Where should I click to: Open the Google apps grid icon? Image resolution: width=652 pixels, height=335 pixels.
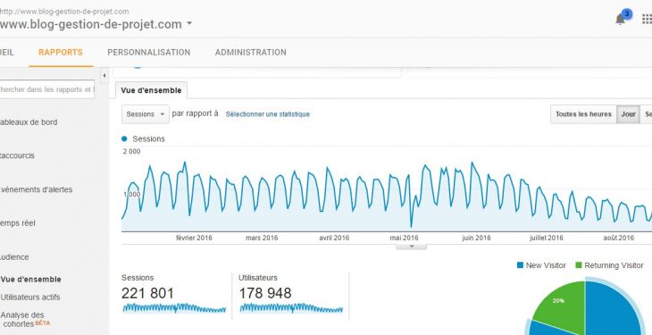point(647,19)
